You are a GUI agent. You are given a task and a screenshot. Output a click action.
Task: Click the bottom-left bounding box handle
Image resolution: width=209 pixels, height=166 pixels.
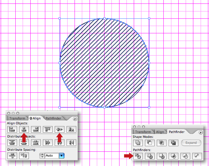[x=60, y=107]
